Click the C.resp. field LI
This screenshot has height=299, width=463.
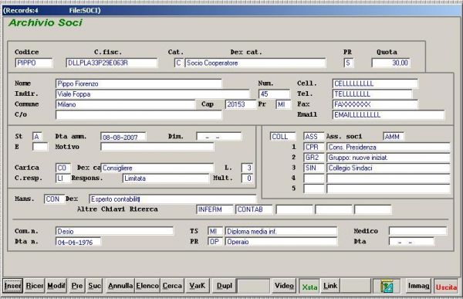point(63,178)
